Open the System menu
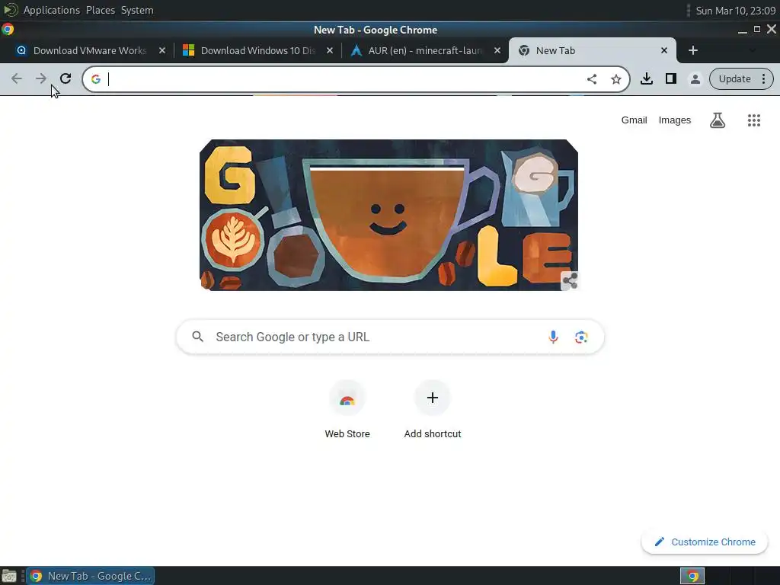This screenshot has width=780, height=585. coord(137,10)
